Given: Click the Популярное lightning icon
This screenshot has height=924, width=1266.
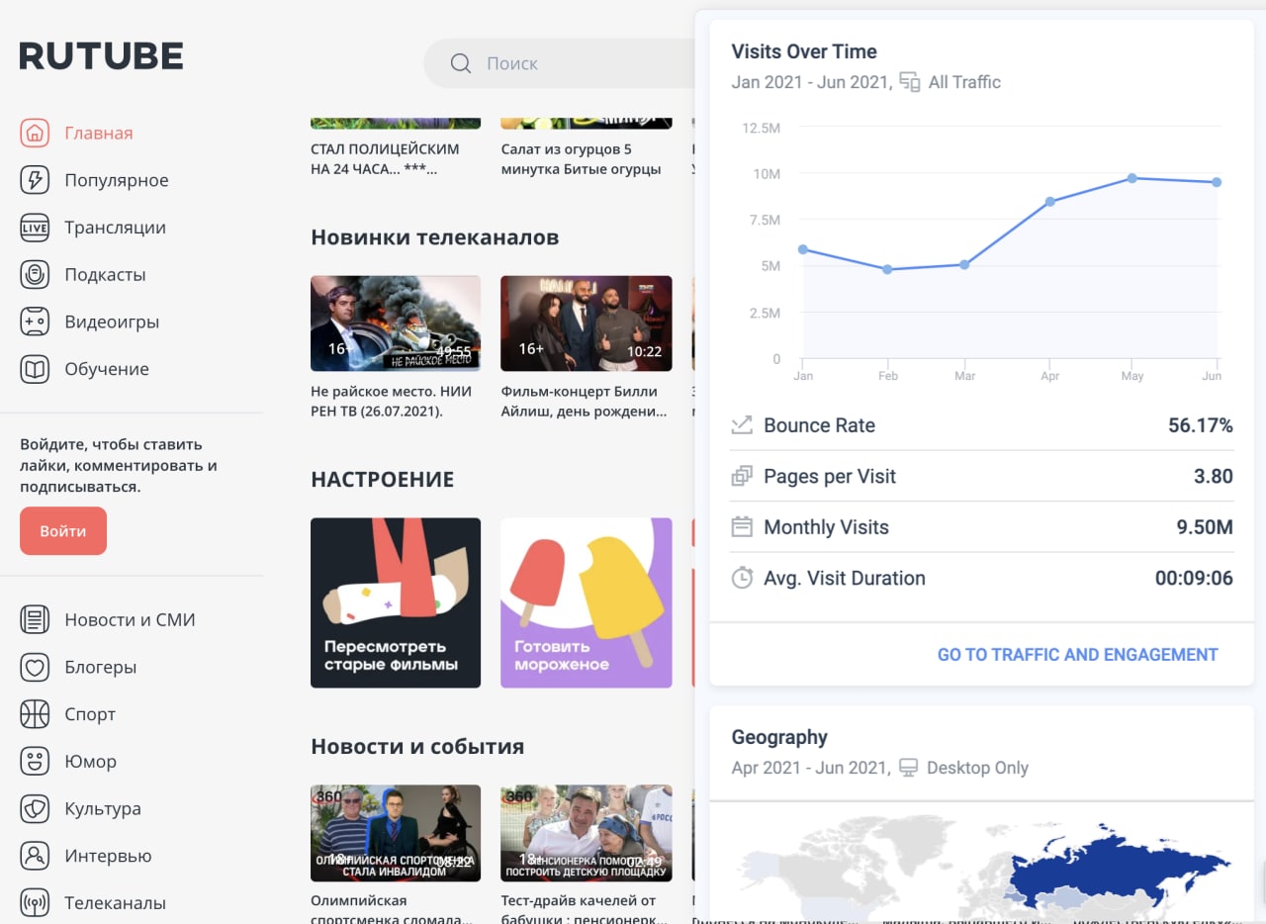Looking at the screenshot, I should 35,180.
